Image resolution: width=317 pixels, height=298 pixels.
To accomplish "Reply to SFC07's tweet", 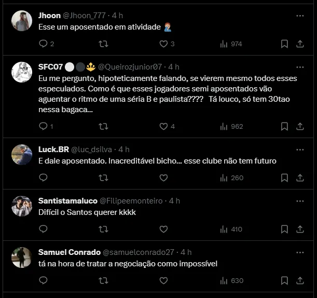I will [43, 126].
